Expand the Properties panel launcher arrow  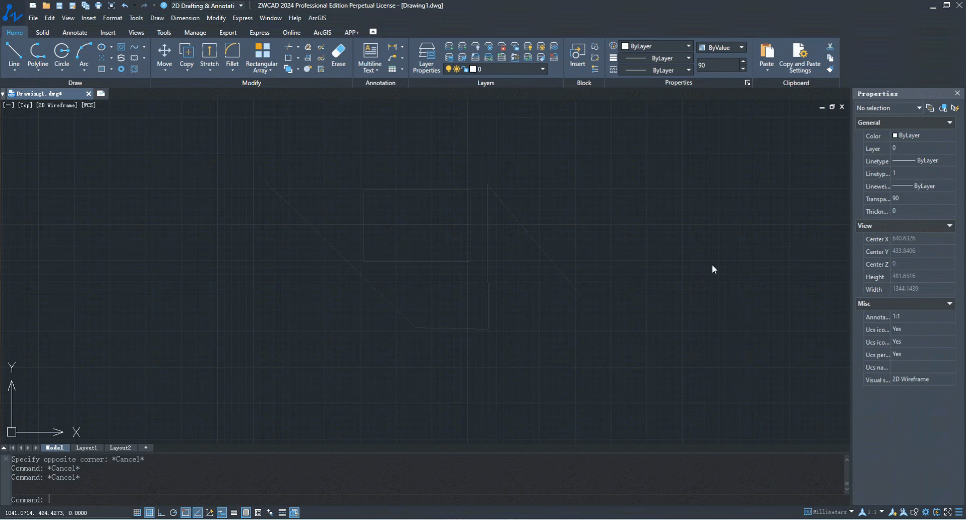[x=748, y=83]
